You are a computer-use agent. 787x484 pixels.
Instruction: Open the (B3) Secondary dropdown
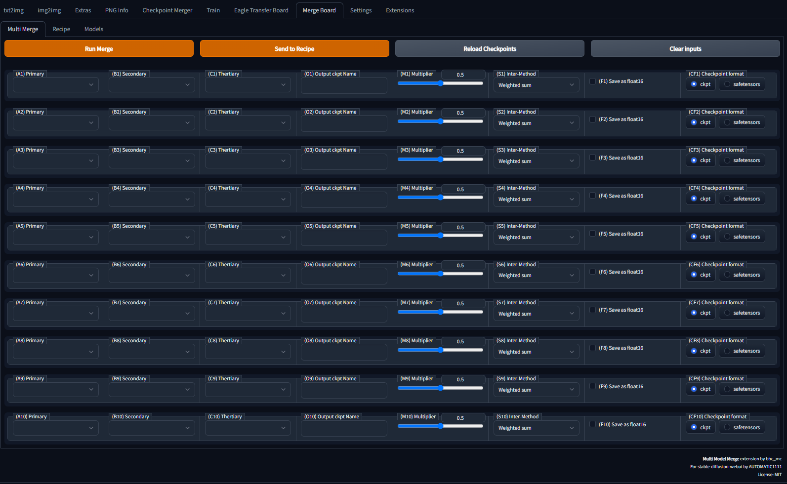(151, 161)
